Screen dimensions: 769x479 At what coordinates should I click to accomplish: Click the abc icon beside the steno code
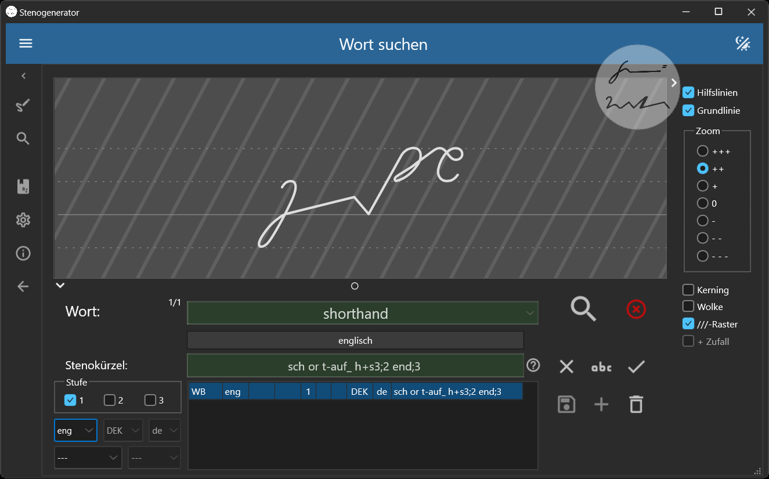601,366
